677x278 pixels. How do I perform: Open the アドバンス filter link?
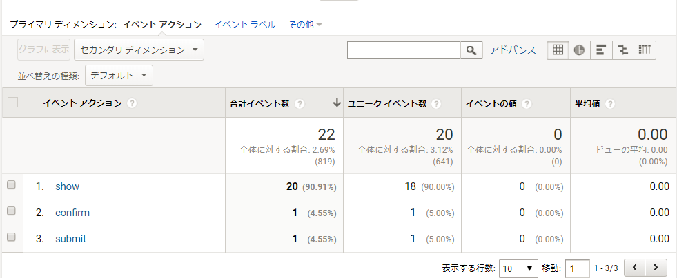[x=513, y=50]
